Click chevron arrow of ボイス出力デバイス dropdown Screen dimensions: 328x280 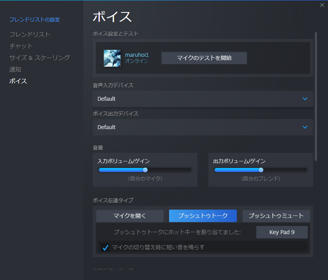coord(305,127)
